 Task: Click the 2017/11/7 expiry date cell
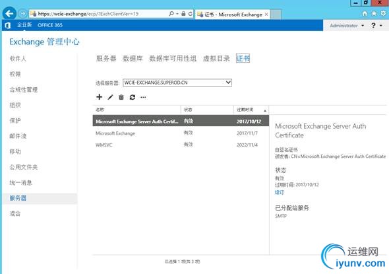247,133
